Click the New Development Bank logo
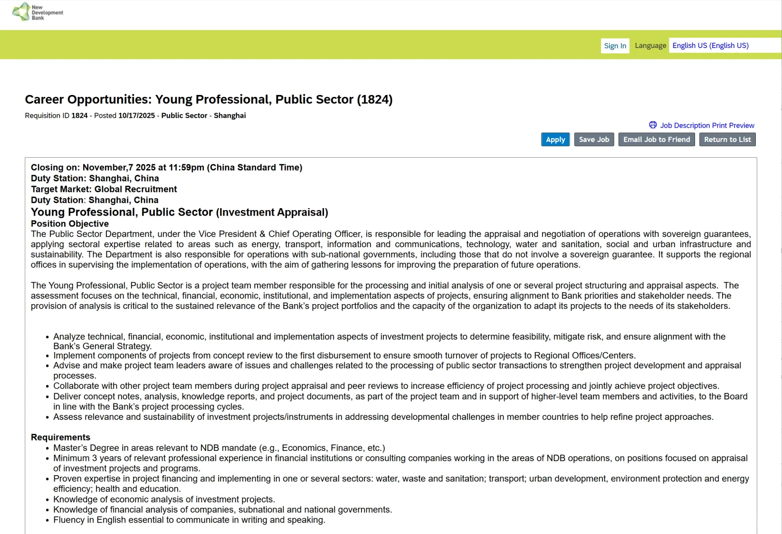782x534 pixels. pos(38,12)
